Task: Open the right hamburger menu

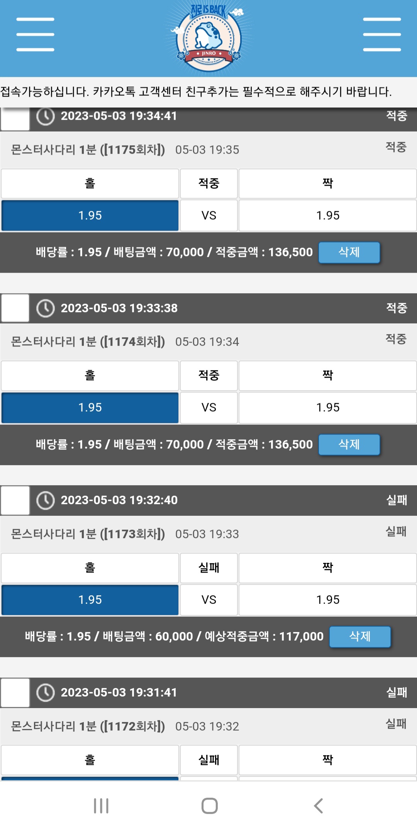Action: point(382,34)
